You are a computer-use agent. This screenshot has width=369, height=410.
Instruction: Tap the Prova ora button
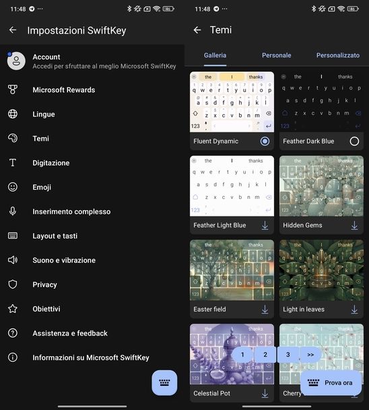click(x=331, y=383)
